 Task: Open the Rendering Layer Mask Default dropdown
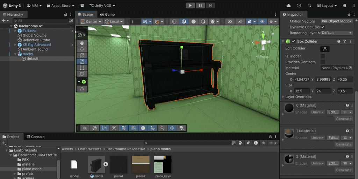click(x=337, y=33)
